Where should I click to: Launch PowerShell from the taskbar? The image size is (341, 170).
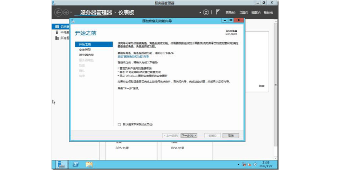point(76,164)
